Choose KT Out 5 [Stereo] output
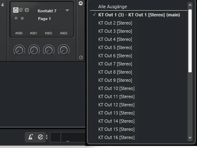 click(139, 47)
